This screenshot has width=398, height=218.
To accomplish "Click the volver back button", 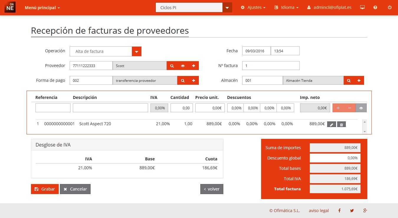I will pyautogui.click(x=212, y=189).
